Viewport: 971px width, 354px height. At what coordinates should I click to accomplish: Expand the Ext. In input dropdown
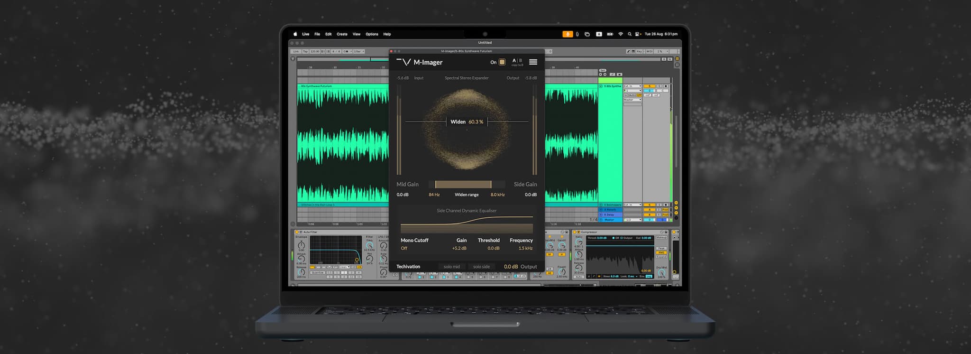point(632,86)
